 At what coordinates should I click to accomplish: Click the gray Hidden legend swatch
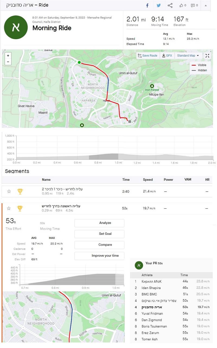click(x=194, y=70)
